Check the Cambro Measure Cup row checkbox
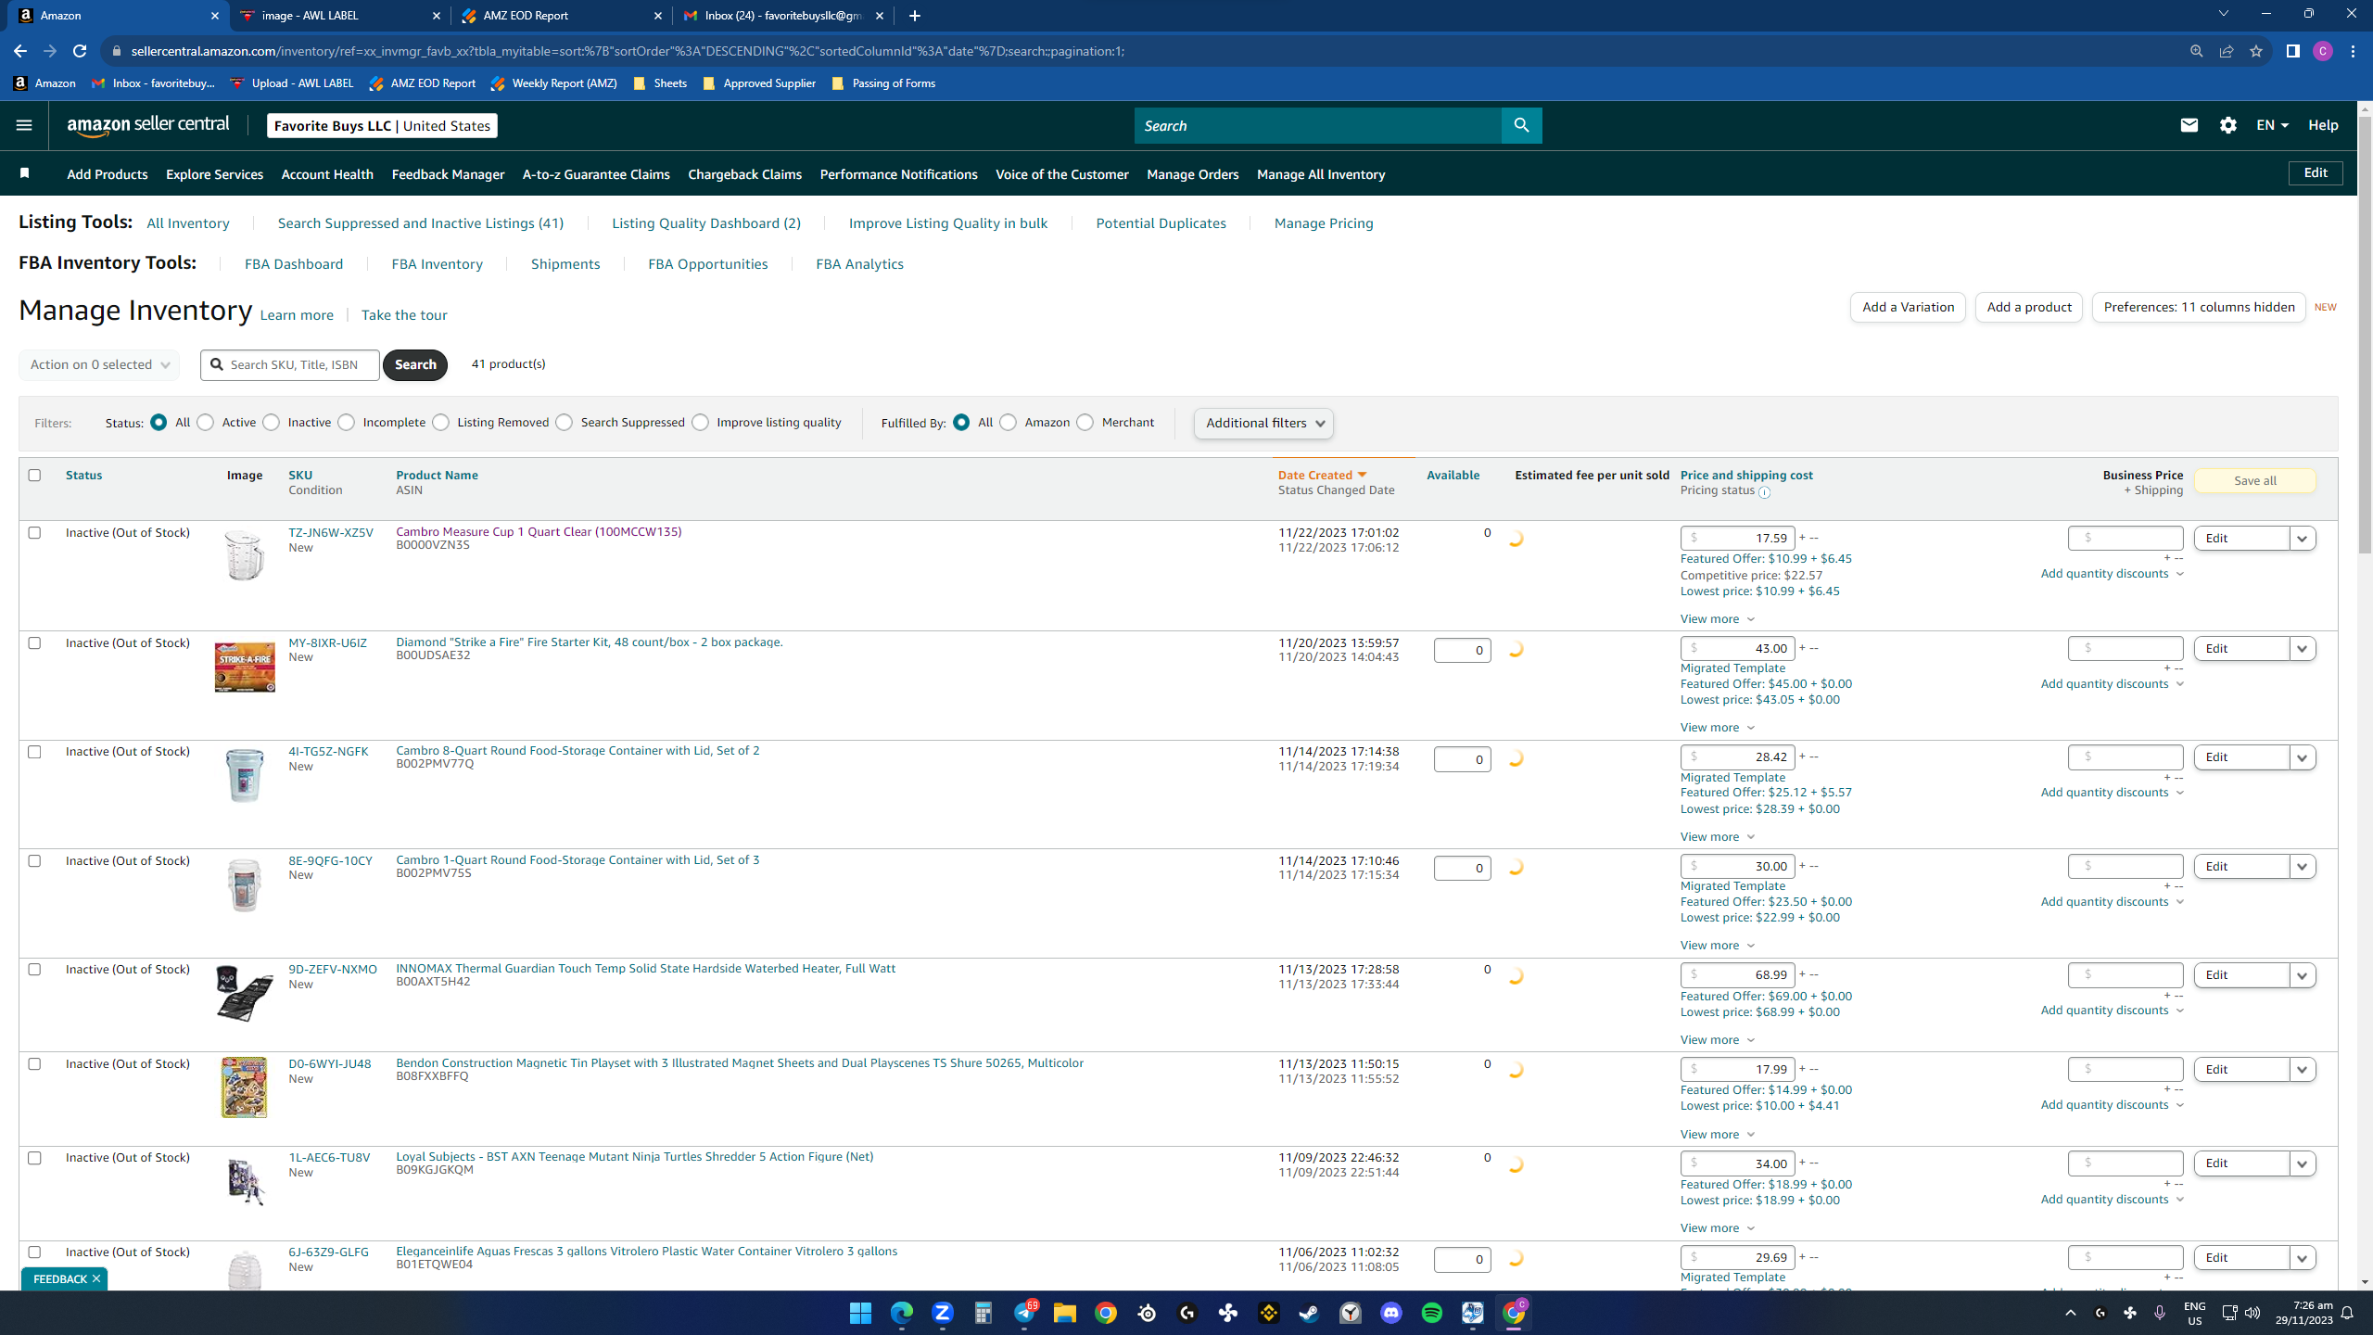This screenshot has height=1335, width=2373. (x=34, y=532)
